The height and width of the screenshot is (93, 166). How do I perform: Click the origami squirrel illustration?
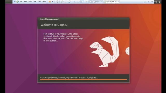[x=105, y=52]
